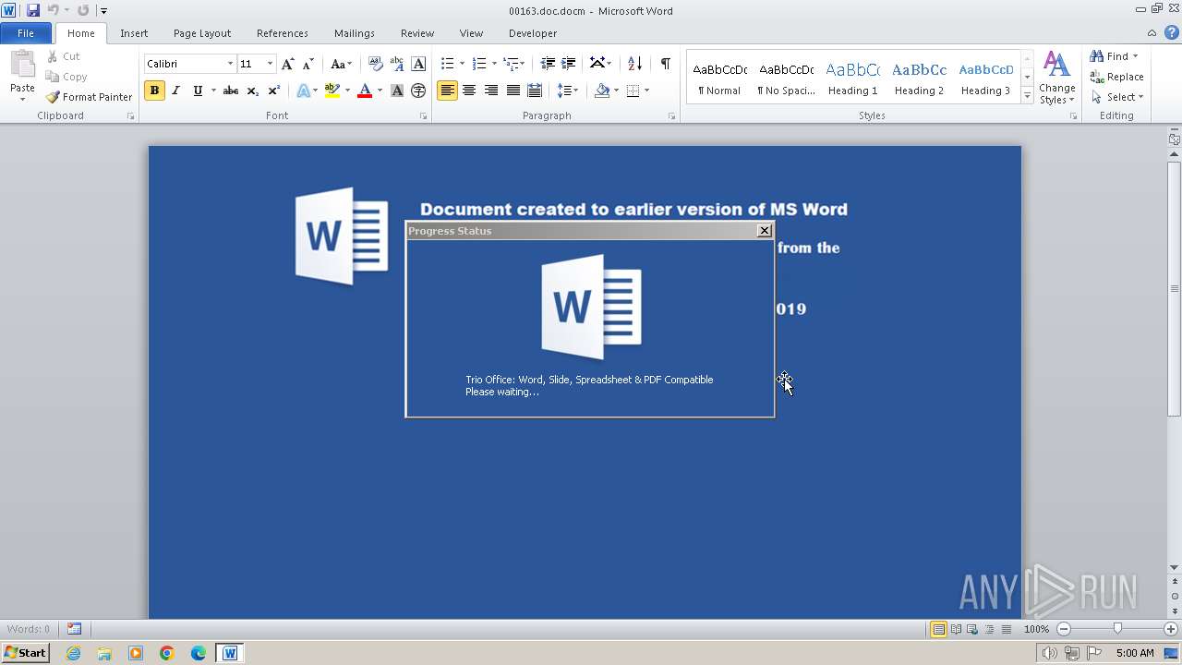Image resolution: width=1182 pixels, height=665 pixels.
Task: Click the Shading paint bucket icon
Action: [x=602, y=91]
